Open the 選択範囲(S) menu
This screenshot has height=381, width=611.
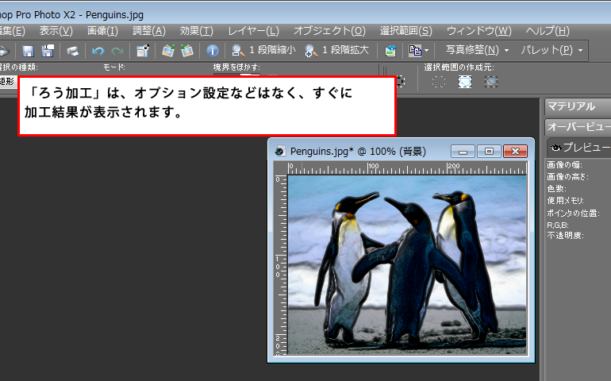tap(406, 31)
